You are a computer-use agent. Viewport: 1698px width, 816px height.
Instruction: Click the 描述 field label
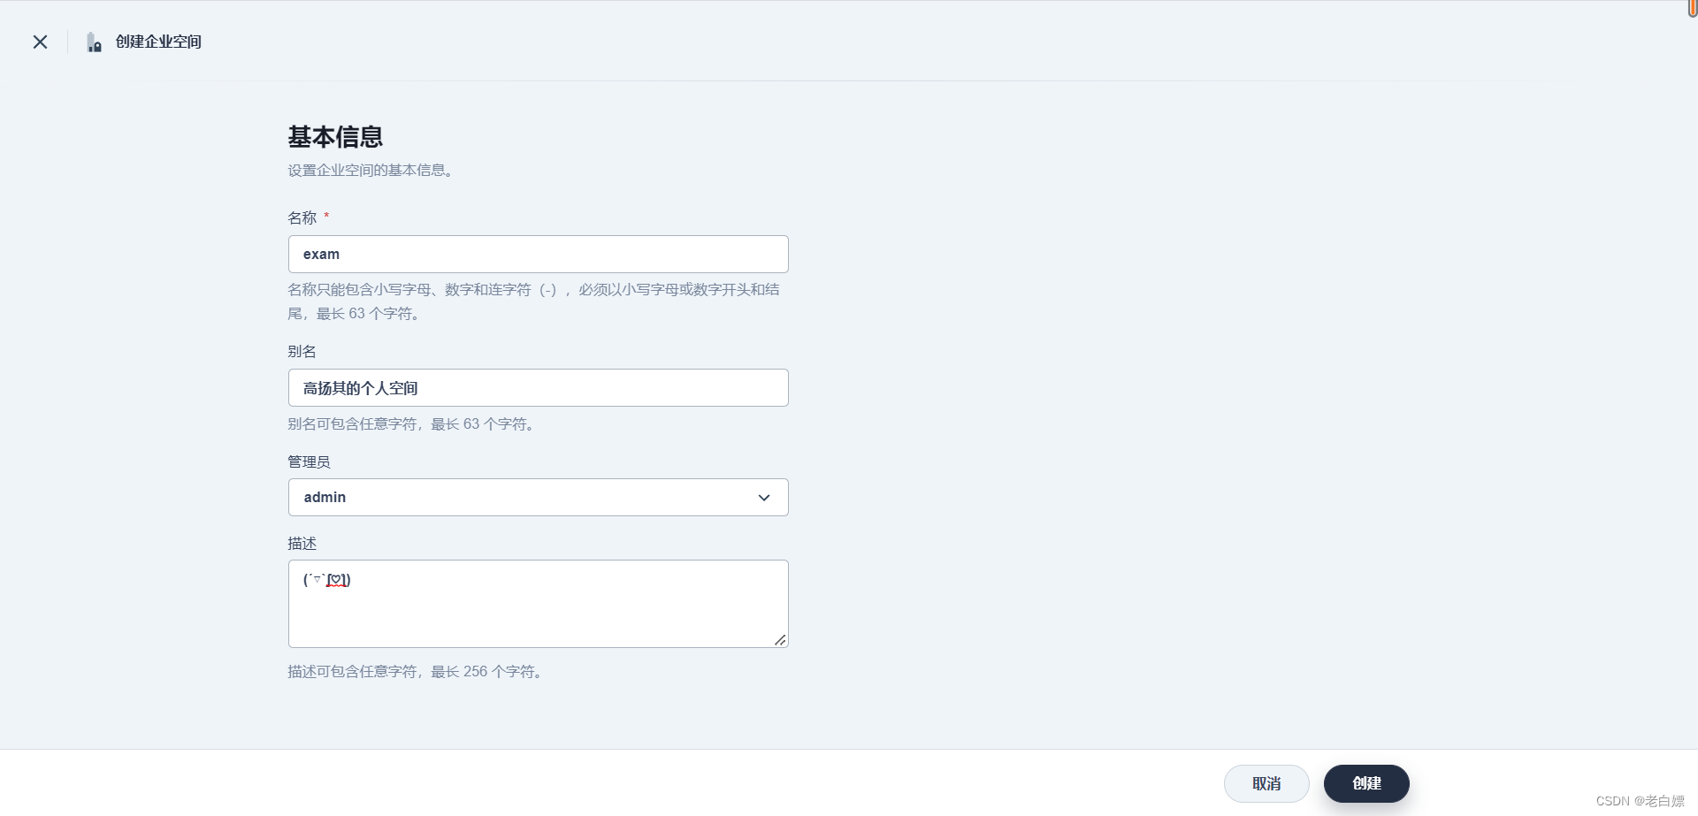(302, 543)
